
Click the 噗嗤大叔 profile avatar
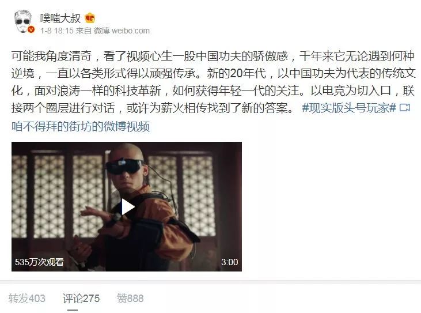click(x=24, y=21)
